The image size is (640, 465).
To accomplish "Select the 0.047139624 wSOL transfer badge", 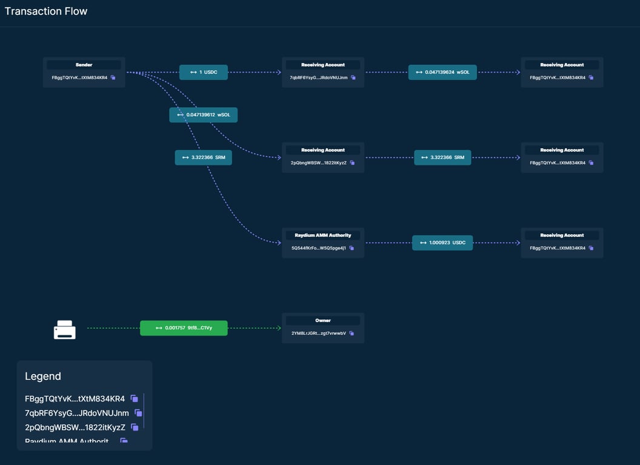I will click(x=442, y=71).
